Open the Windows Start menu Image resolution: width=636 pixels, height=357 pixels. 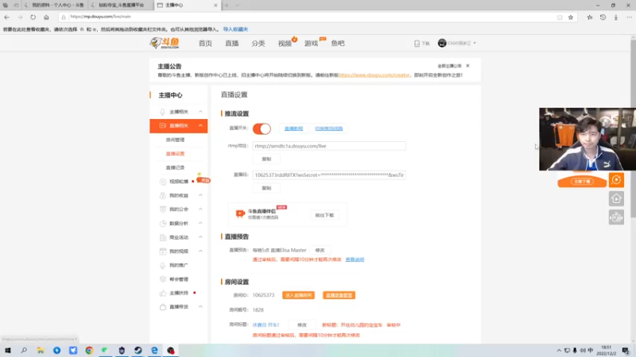[x=8, y=351]
